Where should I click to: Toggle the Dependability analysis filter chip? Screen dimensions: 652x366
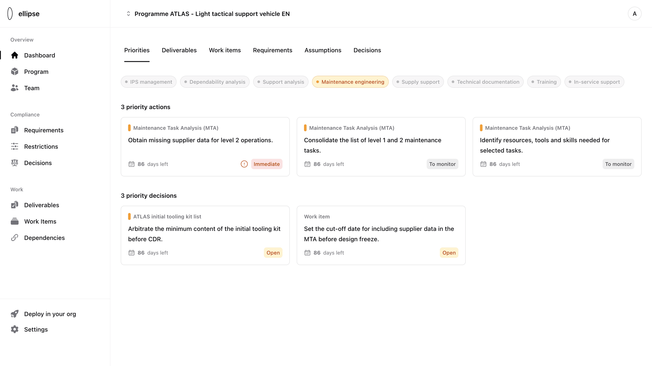(215, 82)
